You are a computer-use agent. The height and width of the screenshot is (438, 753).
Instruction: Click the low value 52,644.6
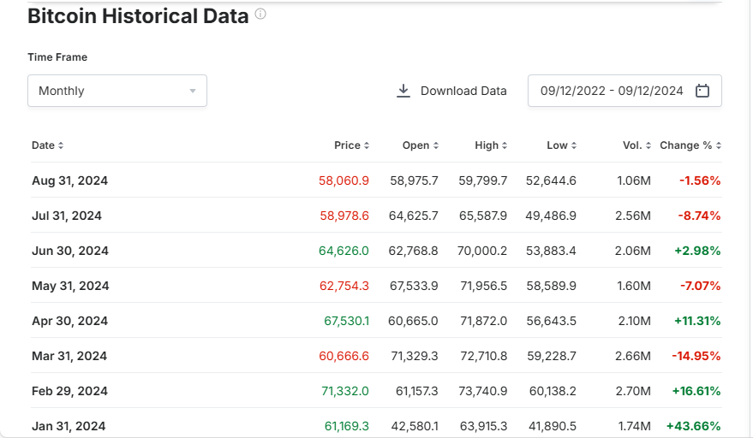click(551, 181)
